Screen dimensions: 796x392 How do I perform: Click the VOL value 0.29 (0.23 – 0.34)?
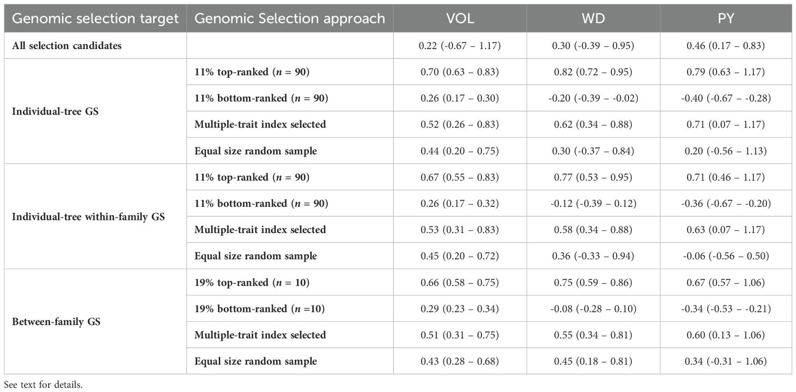click(x=460, y=309)
